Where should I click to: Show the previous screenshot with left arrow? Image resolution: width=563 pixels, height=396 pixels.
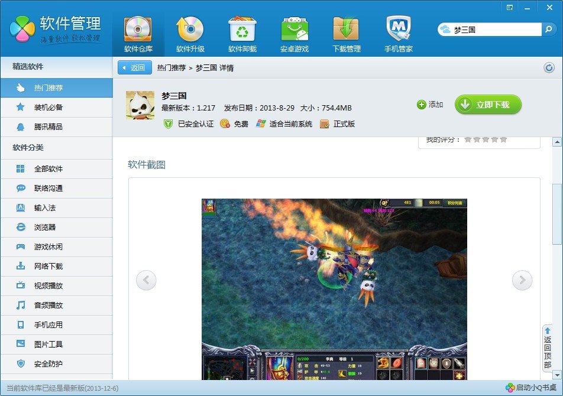[x=146, y=280]
